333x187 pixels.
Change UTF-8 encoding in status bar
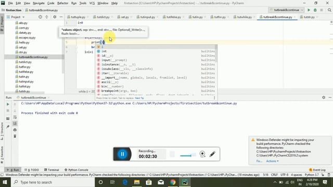tap(285, 175)
